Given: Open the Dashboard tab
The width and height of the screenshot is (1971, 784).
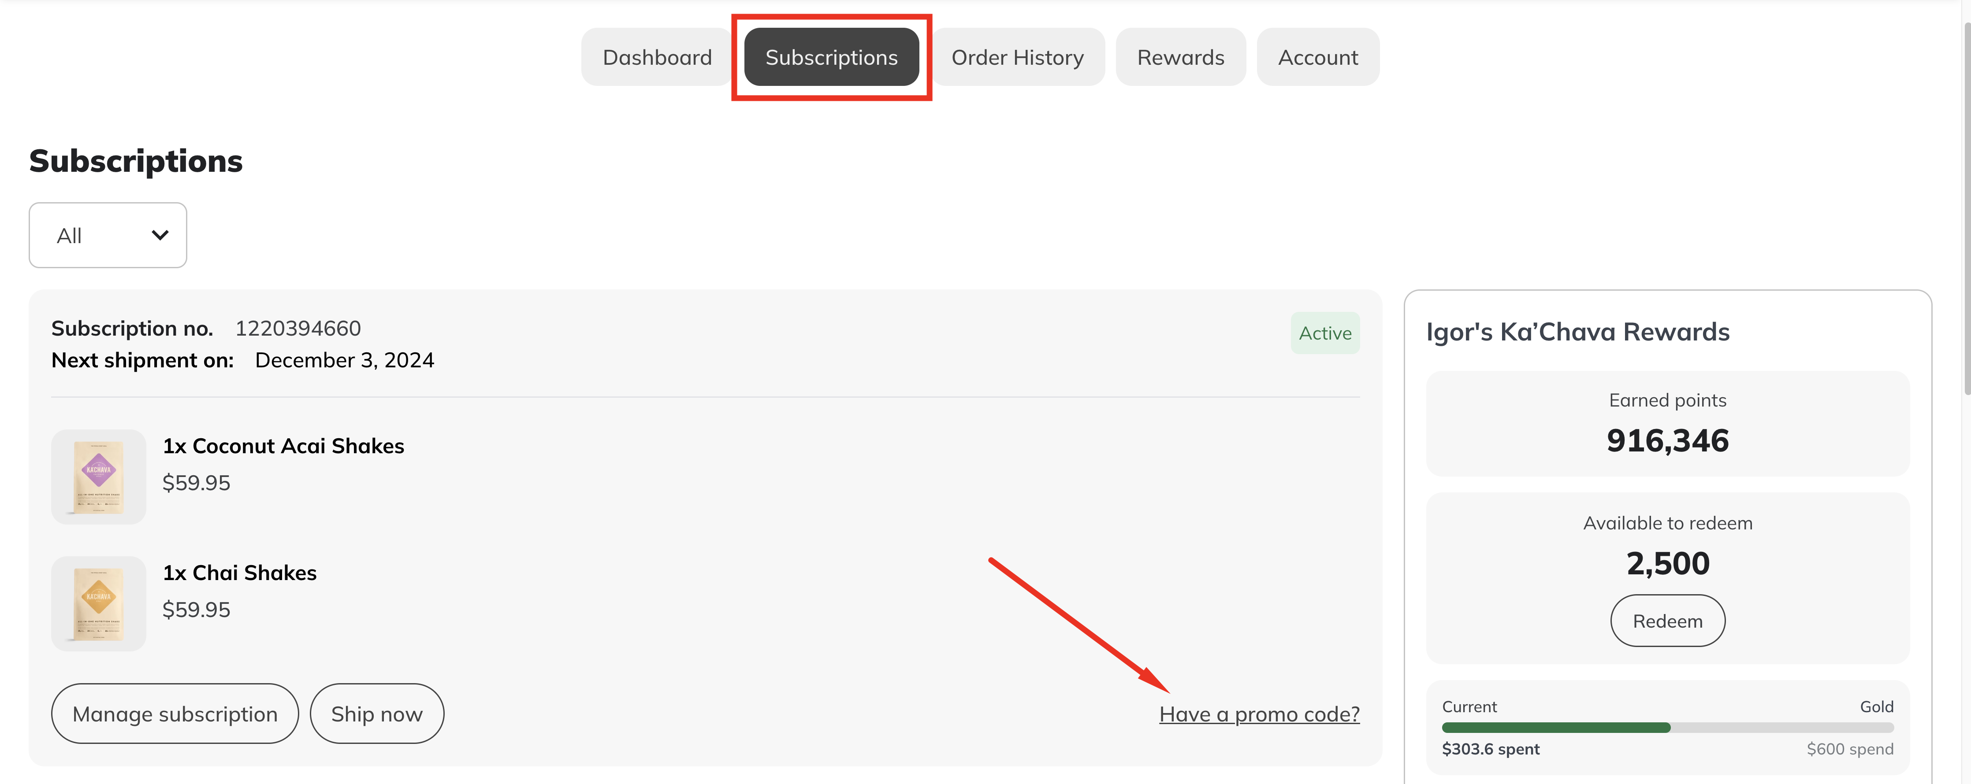Looking at the screenshot, I should pos(657,57).
